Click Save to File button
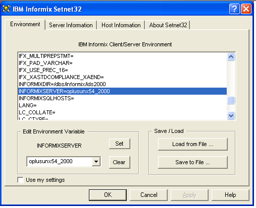Image resolution: width=256 pixels, height=208 pixels. tap(193, 162)
